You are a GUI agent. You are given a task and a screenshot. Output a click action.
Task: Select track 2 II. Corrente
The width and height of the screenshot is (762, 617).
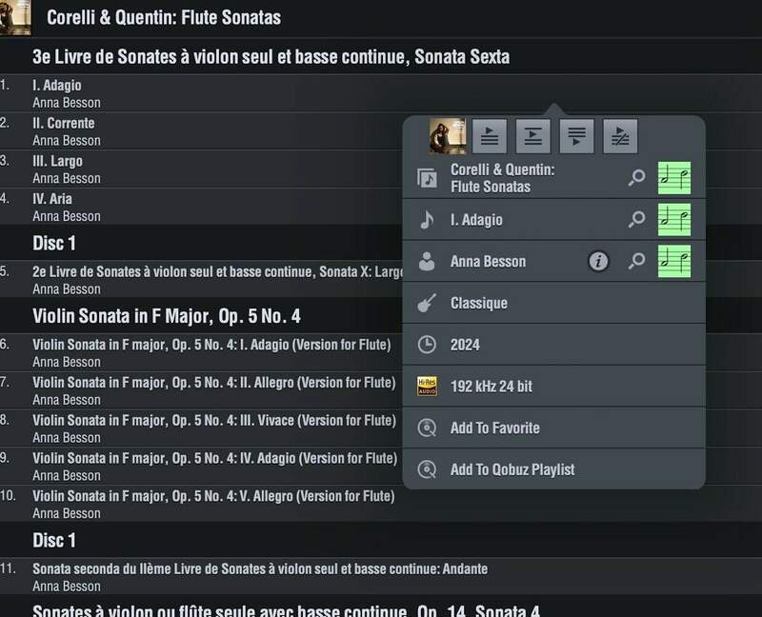(x=63, y=123)
